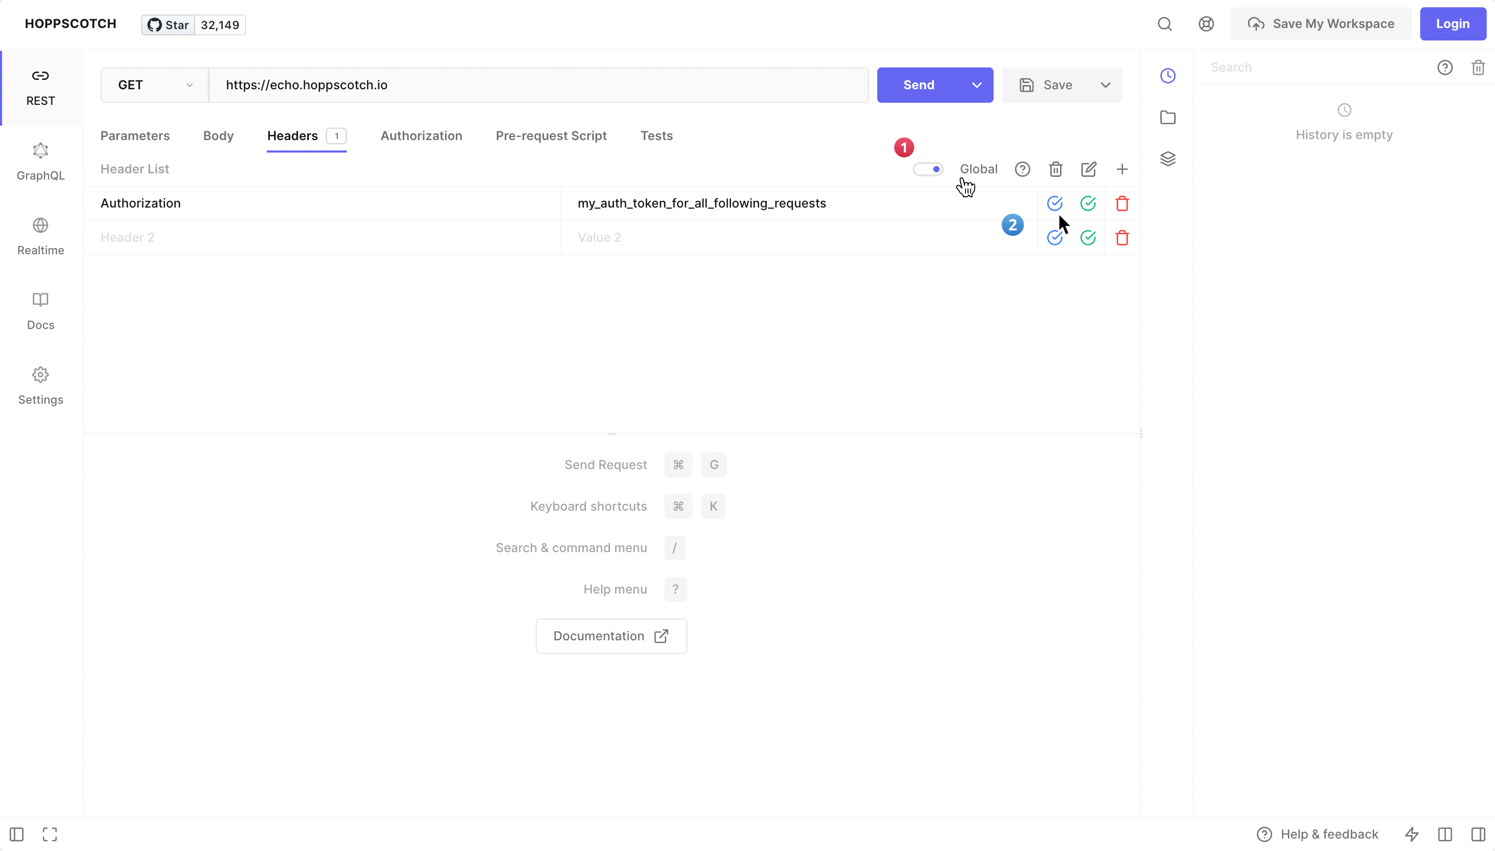Select the REST view in the sidebar

[x=40, y=88]
